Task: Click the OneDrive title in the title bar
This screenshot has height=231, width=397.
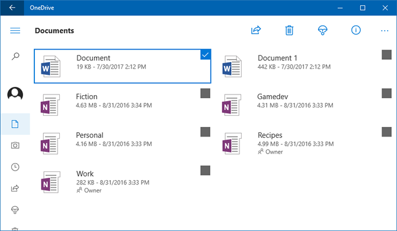Action: (x=42, y=8)
